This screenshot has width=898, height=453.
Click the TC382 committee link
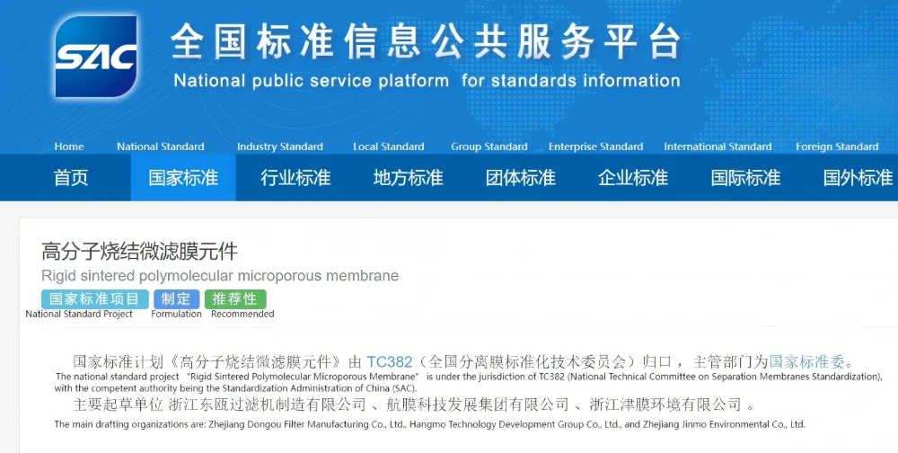click(x=389, y=362)
